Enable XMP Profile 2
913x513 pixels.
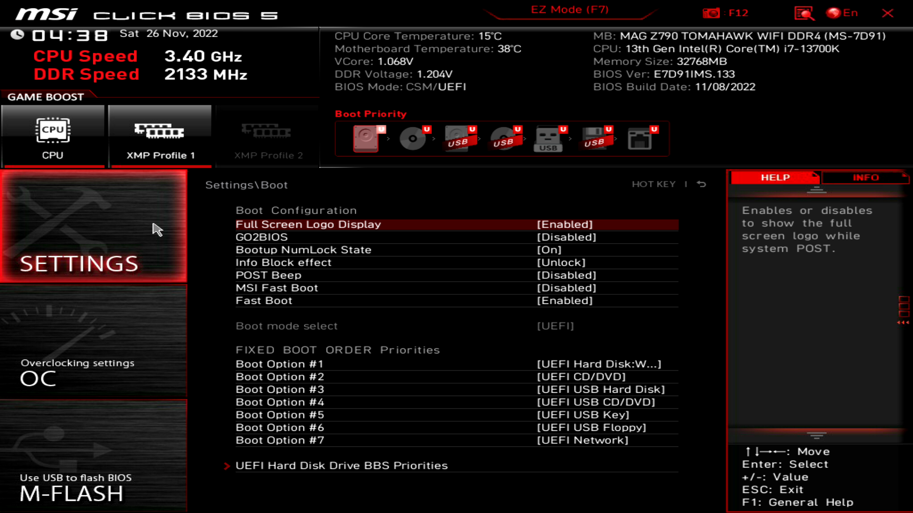pyautogui.click(x=268, y=136)
